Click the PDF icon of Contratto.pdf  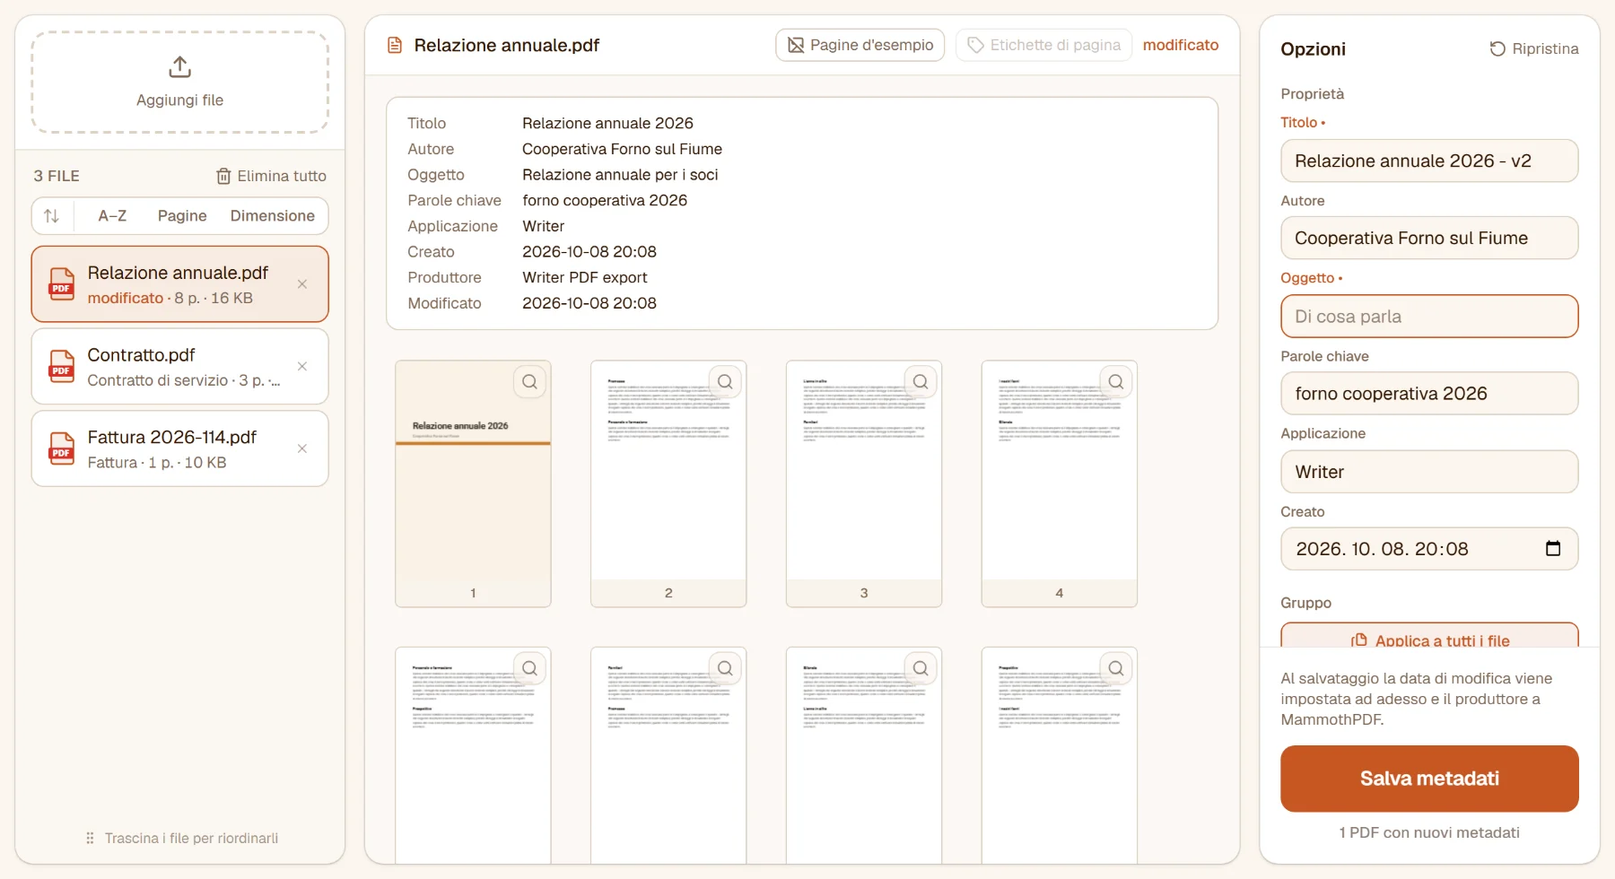61,366
